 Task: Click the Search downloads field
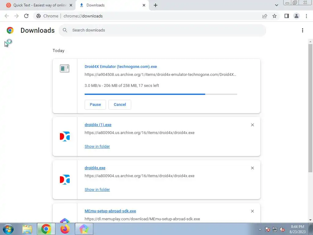pos(162,30)
